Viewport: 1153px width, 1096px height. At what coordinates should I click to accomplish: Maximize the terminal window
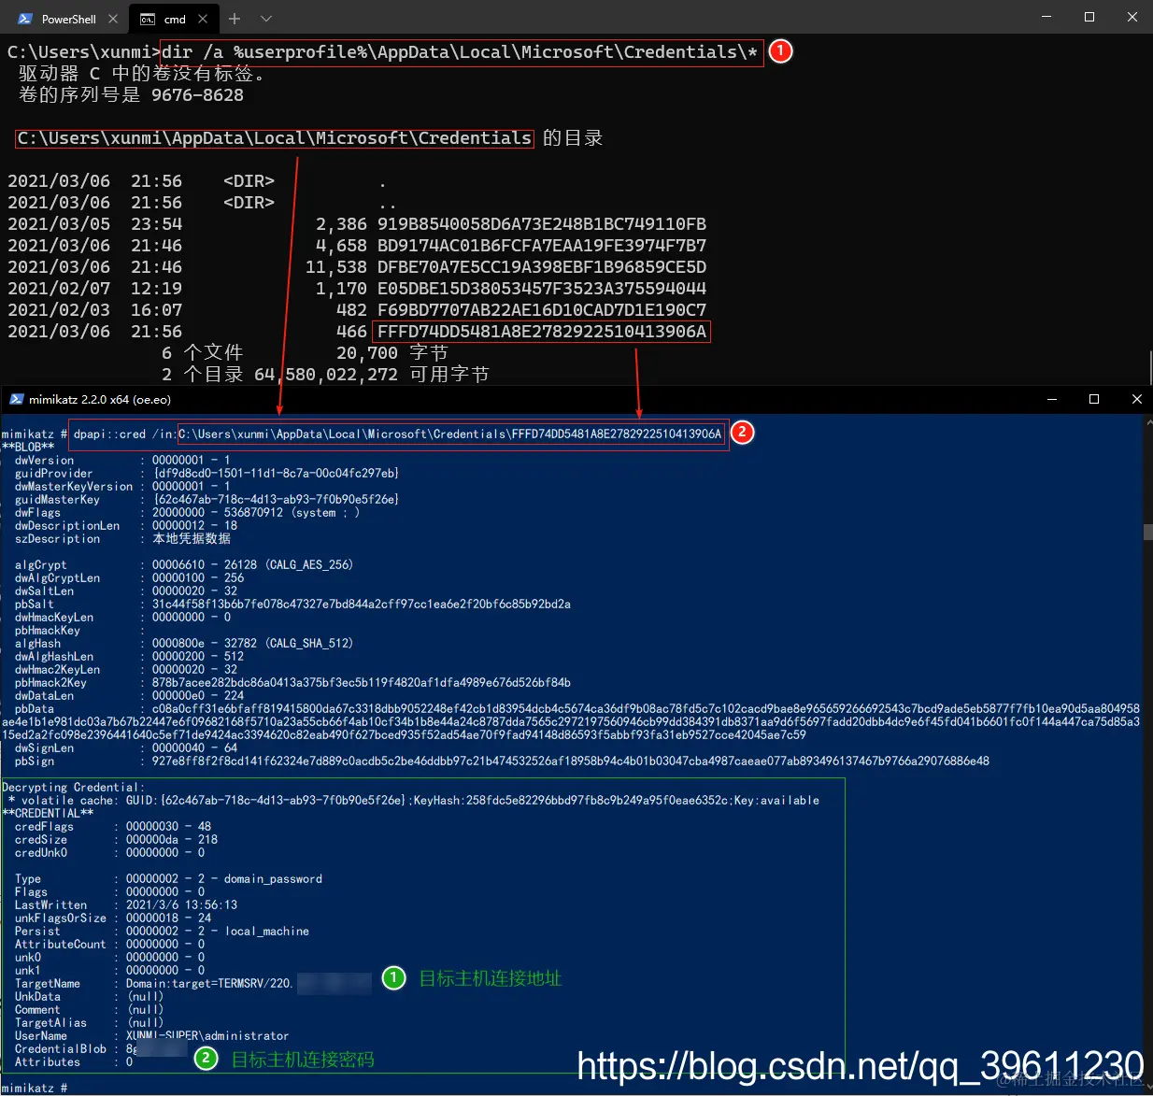coord(1089,17)
